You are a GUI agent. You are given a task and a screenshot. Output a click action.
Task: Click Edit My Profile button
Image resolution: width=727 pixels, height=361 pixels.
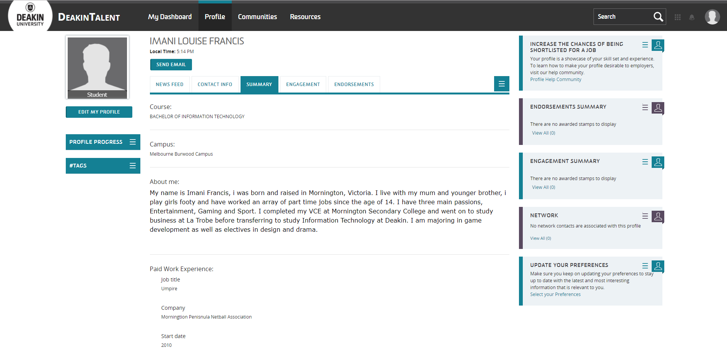pyautogui.click(x=99, y=112)
